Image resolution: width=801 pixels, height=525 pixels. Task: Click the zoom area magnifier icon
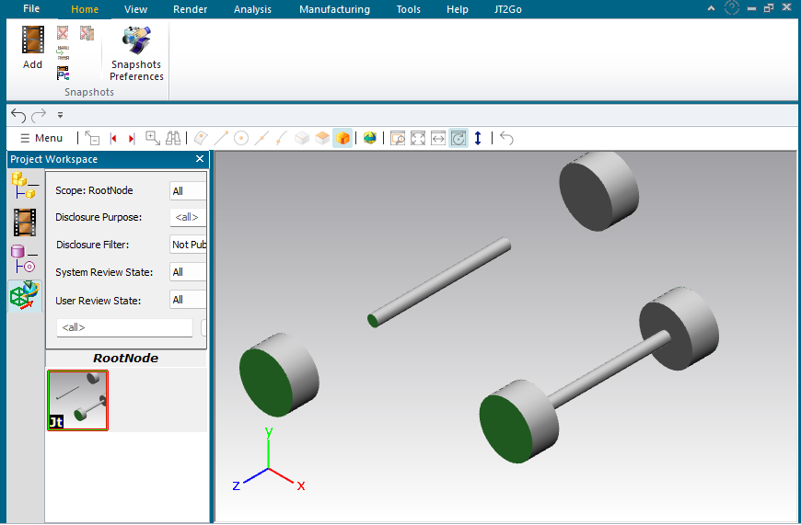[x=398, y=138]
